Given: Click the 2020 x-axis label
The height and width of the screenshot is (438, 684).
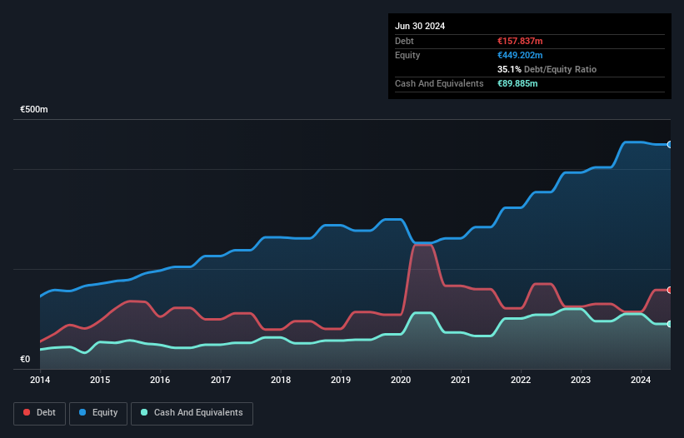Looking at the screenshot, I should click(401, 380).
